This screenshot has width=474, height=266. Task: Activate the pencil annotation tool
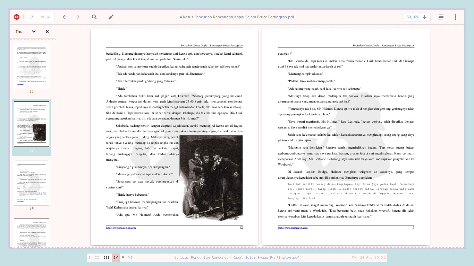pos(111,17)
